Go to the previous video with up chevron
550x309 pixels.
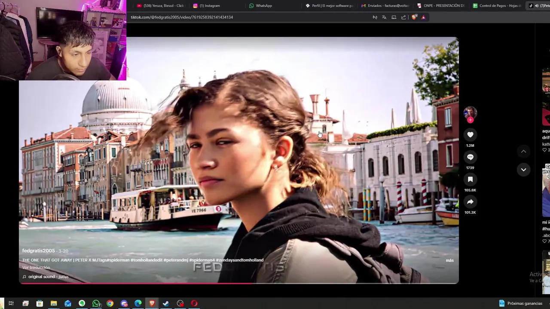coord(523,151)
